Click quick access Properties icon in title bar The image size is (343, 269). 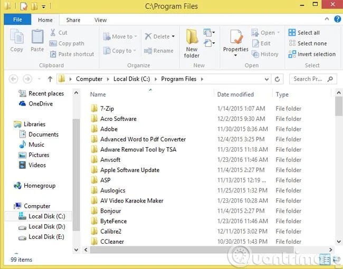[x=24, y=6]
